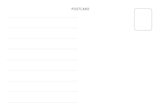Click writing row between third and fourth lines
The image size is (161, 109).
pos(42,44)
